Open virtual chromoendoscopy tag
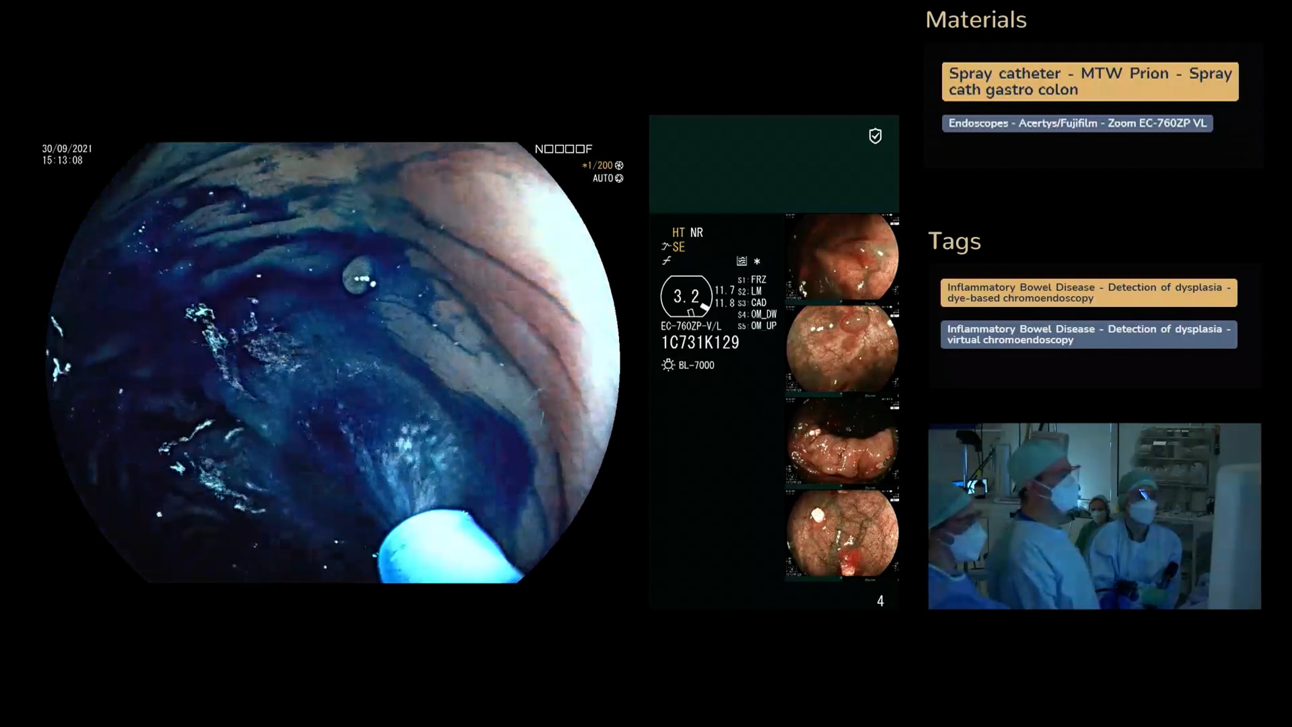Screen dimensions: 1292x727 tap(1088, 334)
